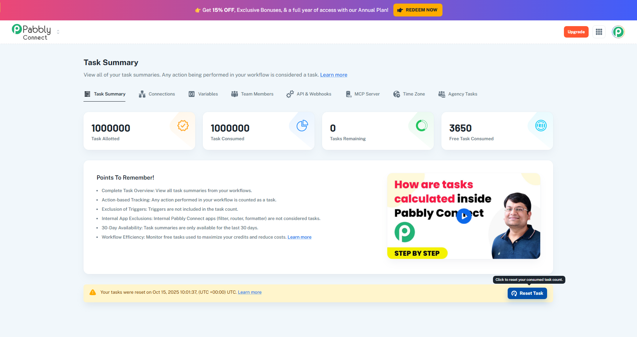Select the API & Webhooks tab
This screenshot has height=337, width=637.
coord(309,94)
